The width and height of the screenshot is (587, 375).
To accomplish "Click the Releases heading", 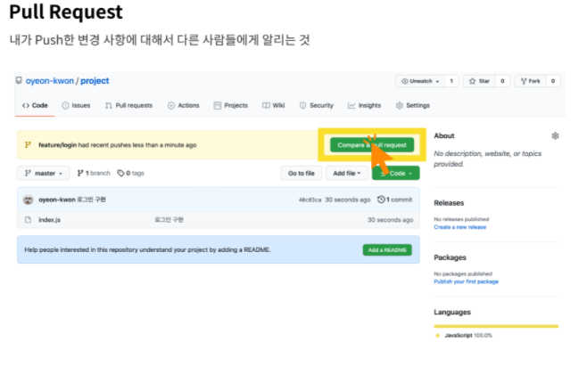I will pyautogui.click(x=449, y=203).
